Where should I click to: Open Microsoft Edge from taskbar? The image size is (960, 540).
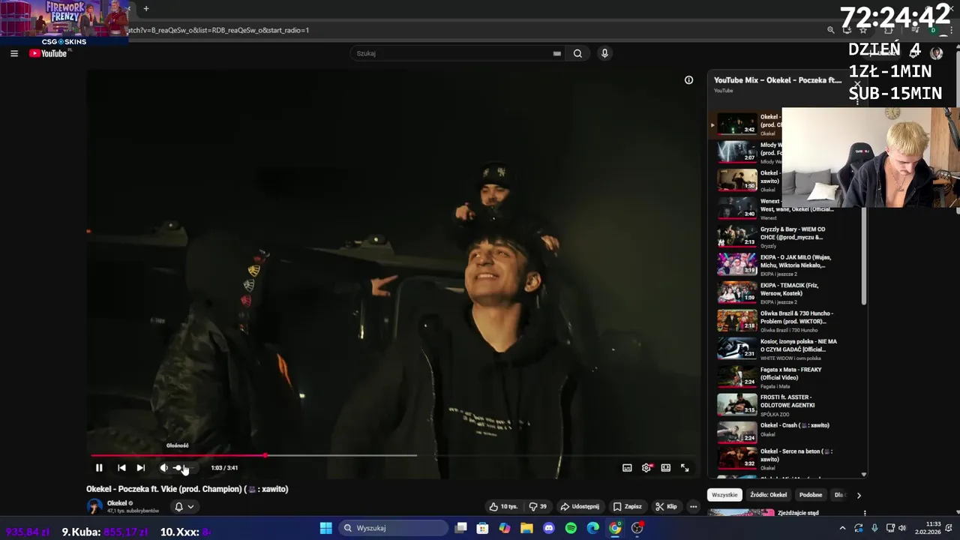pyautogui.click(x=593, y=528)
